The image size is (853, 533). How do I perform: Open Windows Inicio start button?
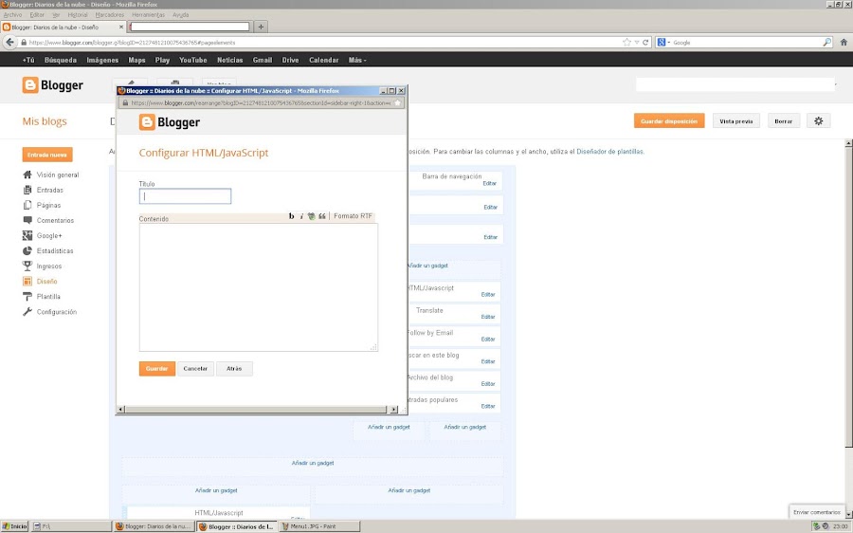(14, 526)
